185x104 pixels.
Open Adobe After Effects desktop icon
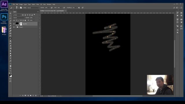(x=4, y=6)
